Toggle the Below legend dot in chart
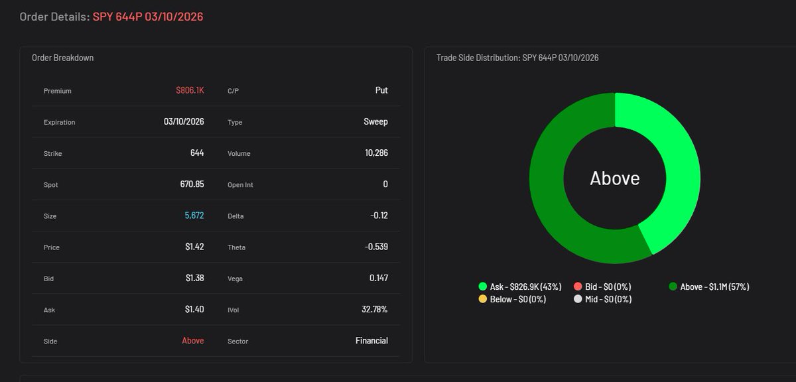 [x=482, y=299]
